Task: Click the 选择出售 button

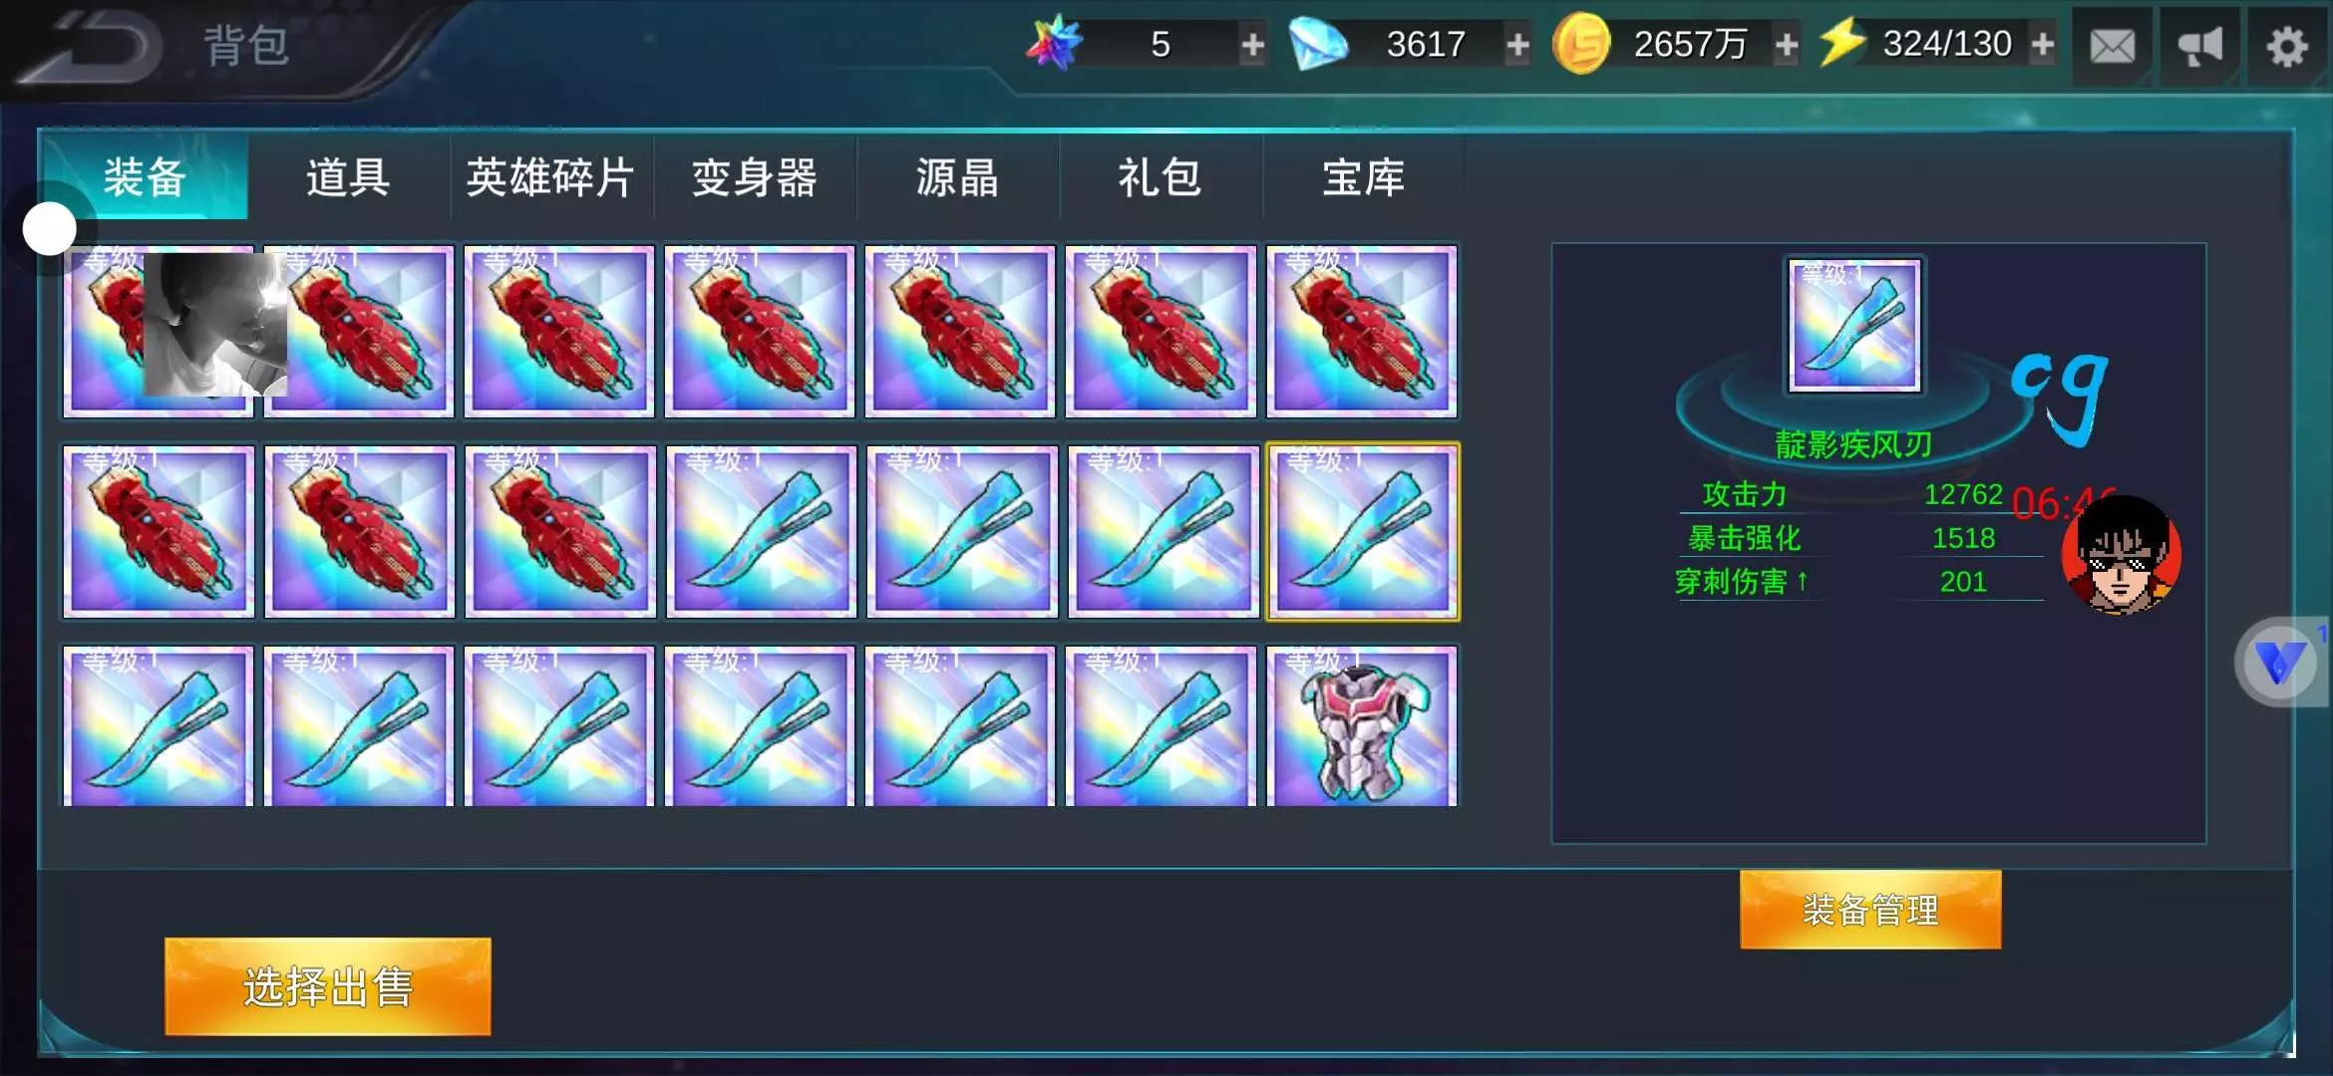Action: point(328,986)
